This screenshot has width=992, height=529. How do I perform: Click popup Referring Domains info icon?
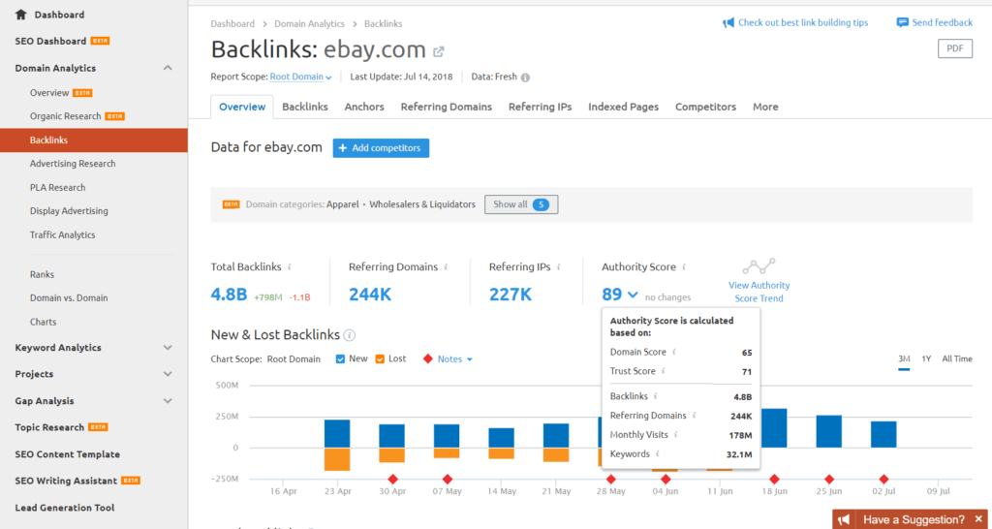tap(694, 416)
